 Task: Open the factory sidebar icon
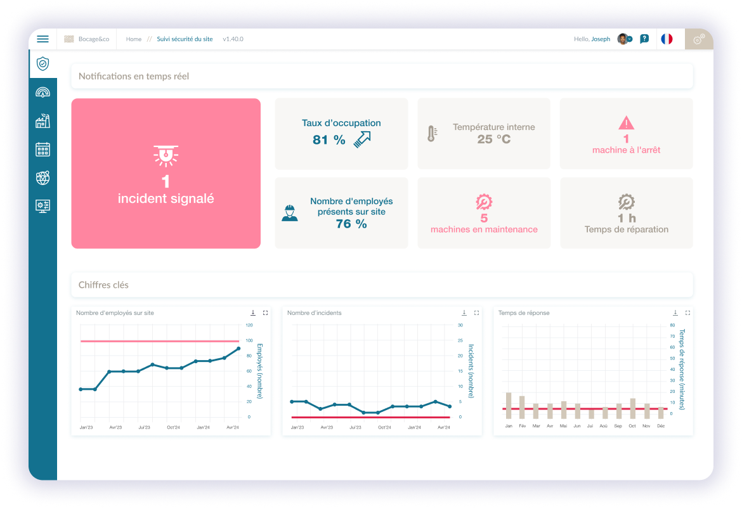(42, 121)
